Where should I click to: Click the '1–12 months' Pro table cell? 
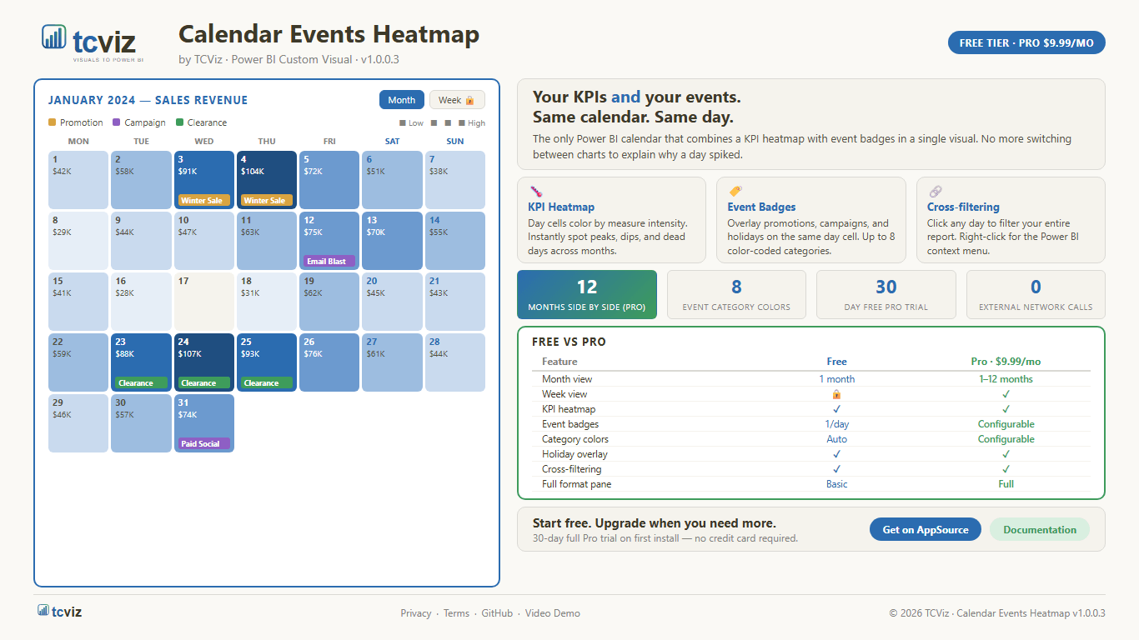(1006, 379)
